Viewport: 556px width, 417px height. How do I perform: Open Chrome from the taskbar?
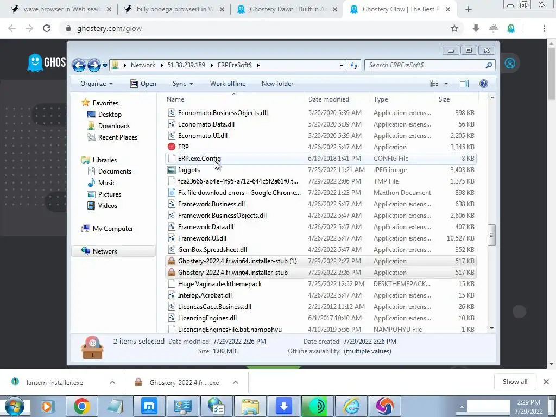coord(82,406)
